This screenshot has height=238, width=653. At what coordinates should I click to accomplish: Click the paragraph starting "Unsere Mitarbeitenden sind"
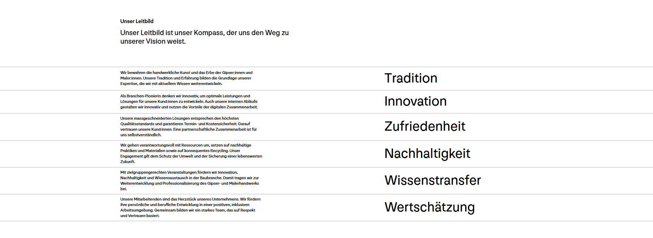tap(190, 207)
